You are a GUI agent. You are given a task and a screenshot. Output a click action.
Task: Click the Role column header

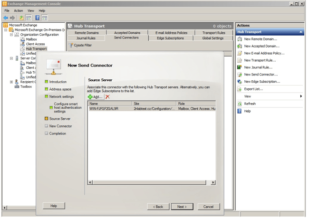click(196, 104)
